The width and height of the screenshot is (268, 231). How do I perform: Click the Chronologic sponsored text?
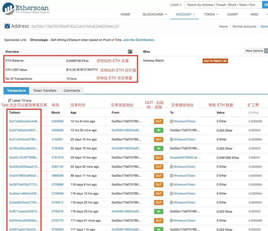(x=39, y=40)
